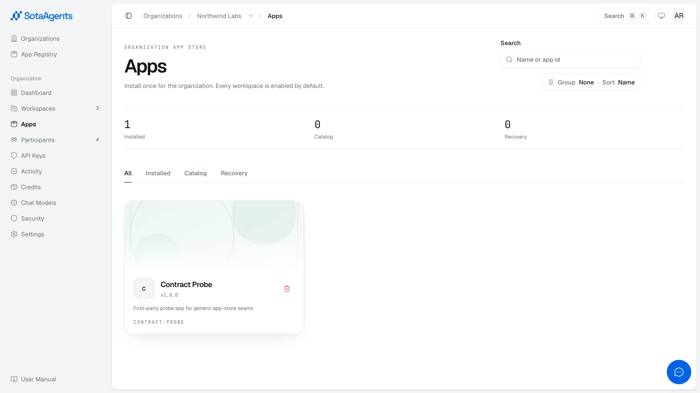This screenshot has height=393, width=700.
Task: Switch to the Installed tab
Action: tap(158, 173)
